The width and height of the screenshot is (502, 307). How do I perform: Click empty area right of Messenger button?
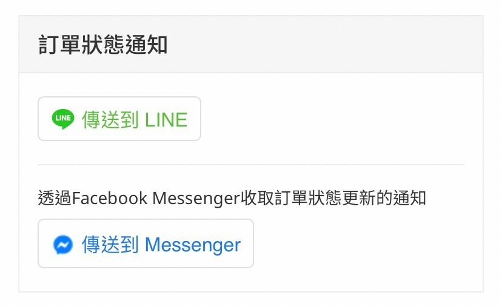coord(358,243)
